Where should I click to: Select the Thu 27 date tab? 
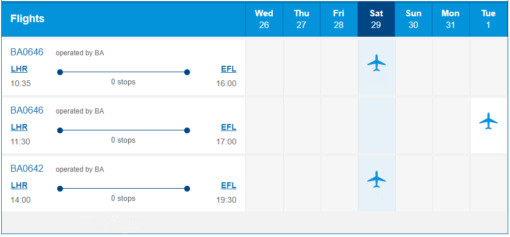(x=301, y=19)
